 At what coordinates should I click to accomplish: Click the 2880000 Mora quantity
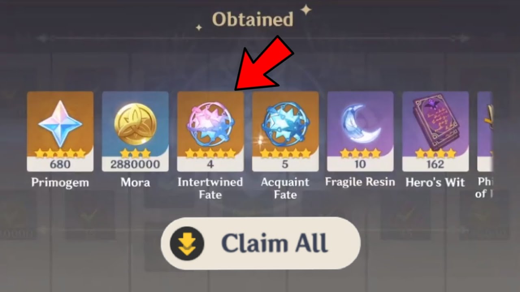(x=135, y=164)
